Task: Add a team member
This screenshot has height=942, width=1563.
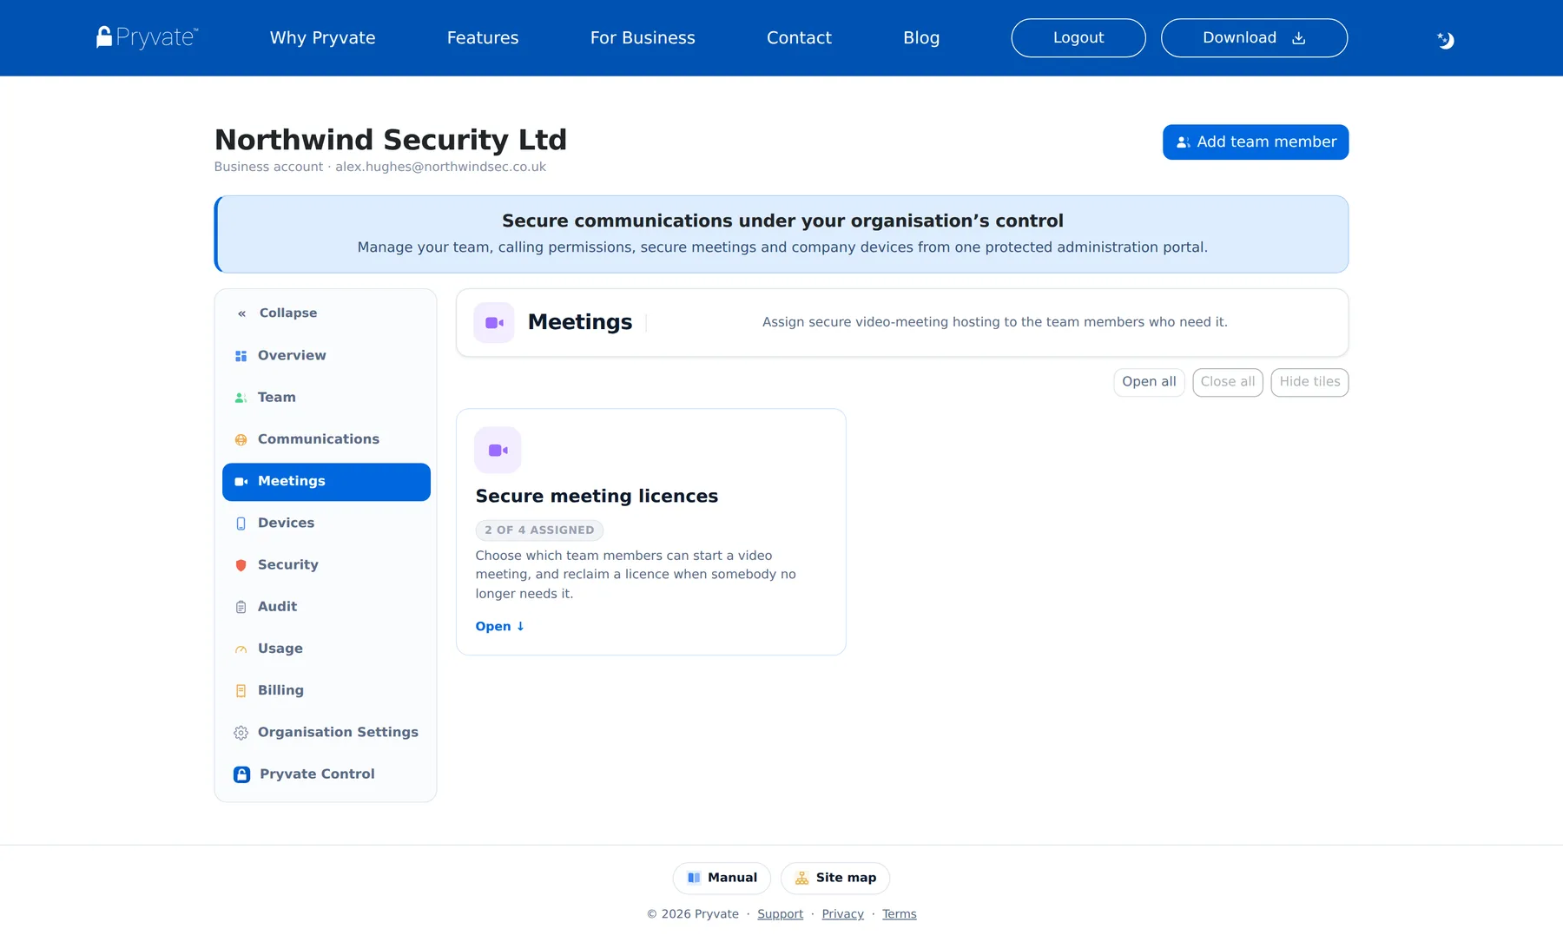Action: tap(1256, 142)
